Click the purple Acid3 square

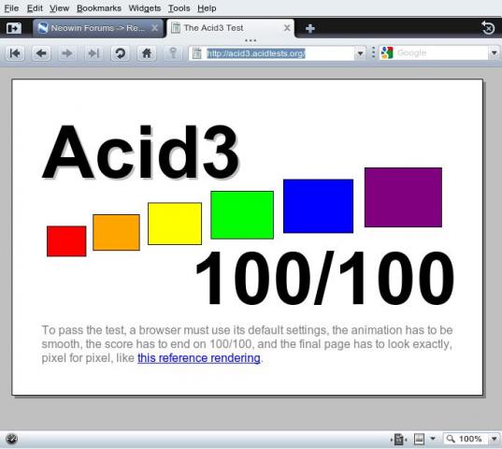click(403, 197)
